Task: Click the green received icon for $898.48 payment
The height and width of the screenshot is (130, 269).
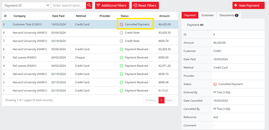Action: pyautogui.click(x=121, y=82)
